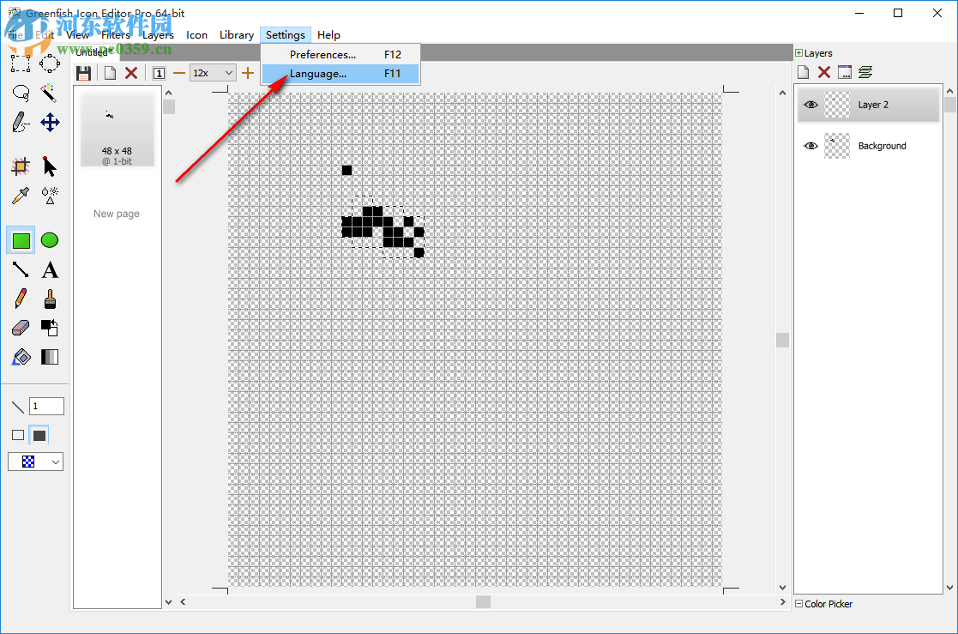This screenshot has width=958, height=634.
Task: Click the orange minus zoom out icon
Action: [179, 74]
